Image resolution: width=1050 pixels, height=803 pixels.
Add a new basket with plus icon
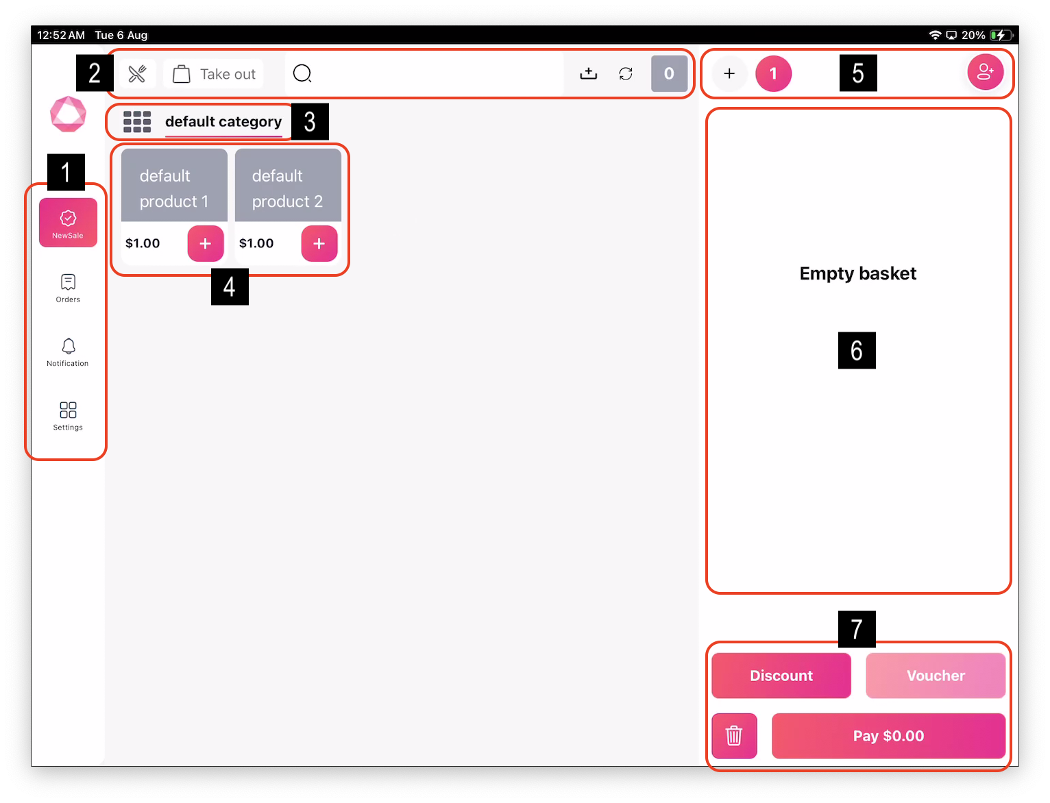click(729, 74)
